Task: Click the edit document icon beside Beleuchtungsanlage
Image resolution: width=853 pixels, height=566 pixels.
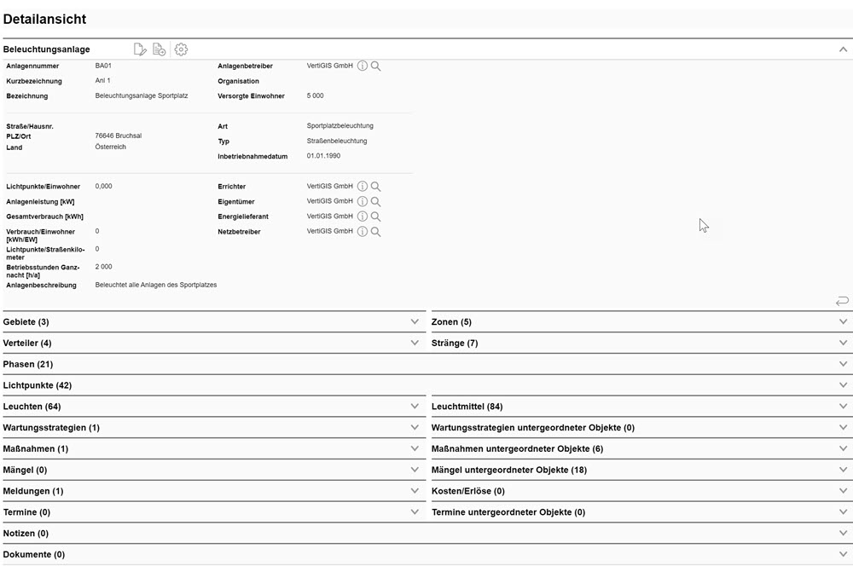Action: (x=140, y=49)
